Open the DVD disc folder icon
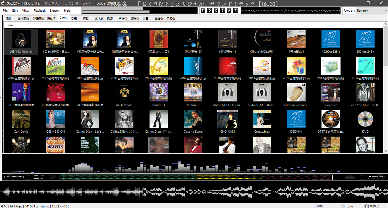This screenshot has width=388, height=208. [x=365, y=119]
